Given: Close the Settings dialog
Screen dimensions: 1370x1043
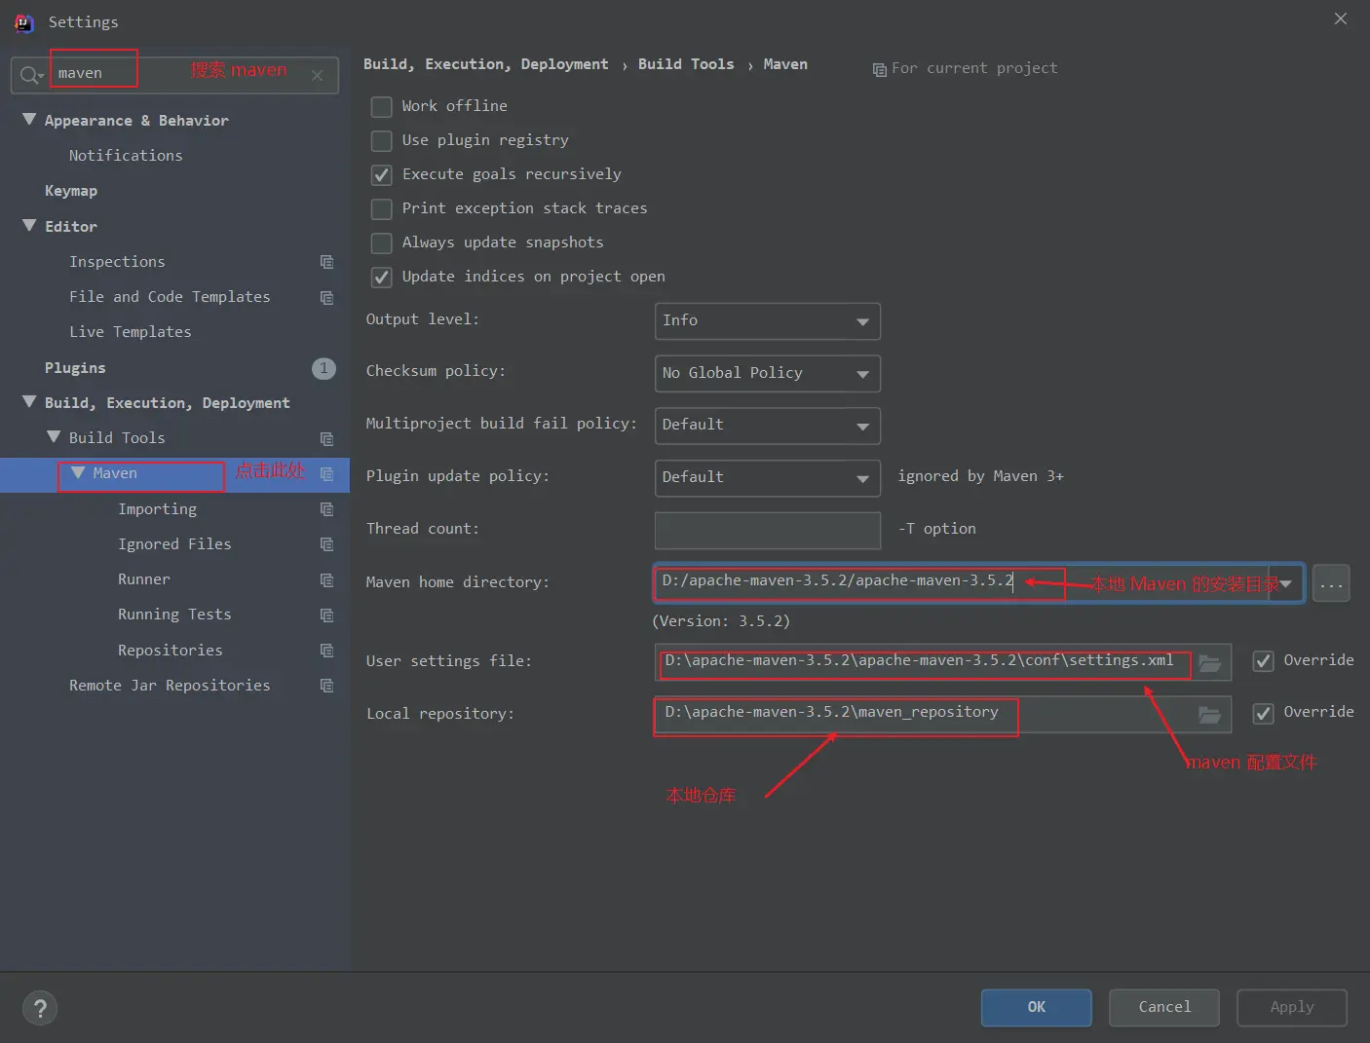Looking at the screenshot, I should (x=1341, y=19).
